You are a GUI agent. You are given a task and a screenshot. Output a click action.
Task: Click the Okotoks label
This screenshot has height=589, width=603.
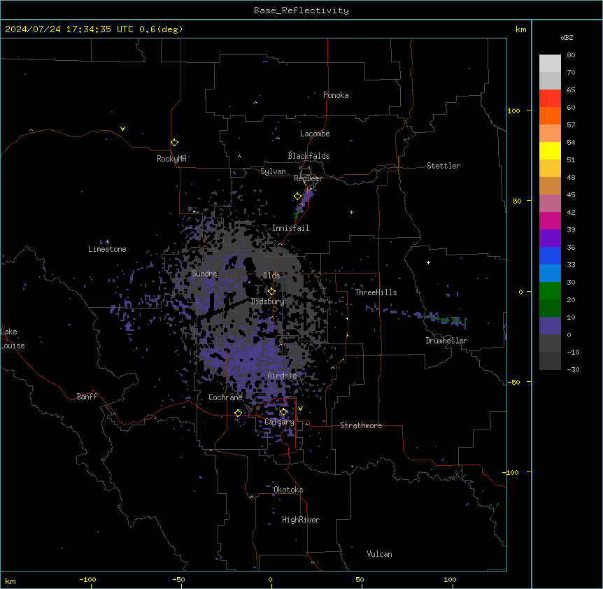coord(288,490)
